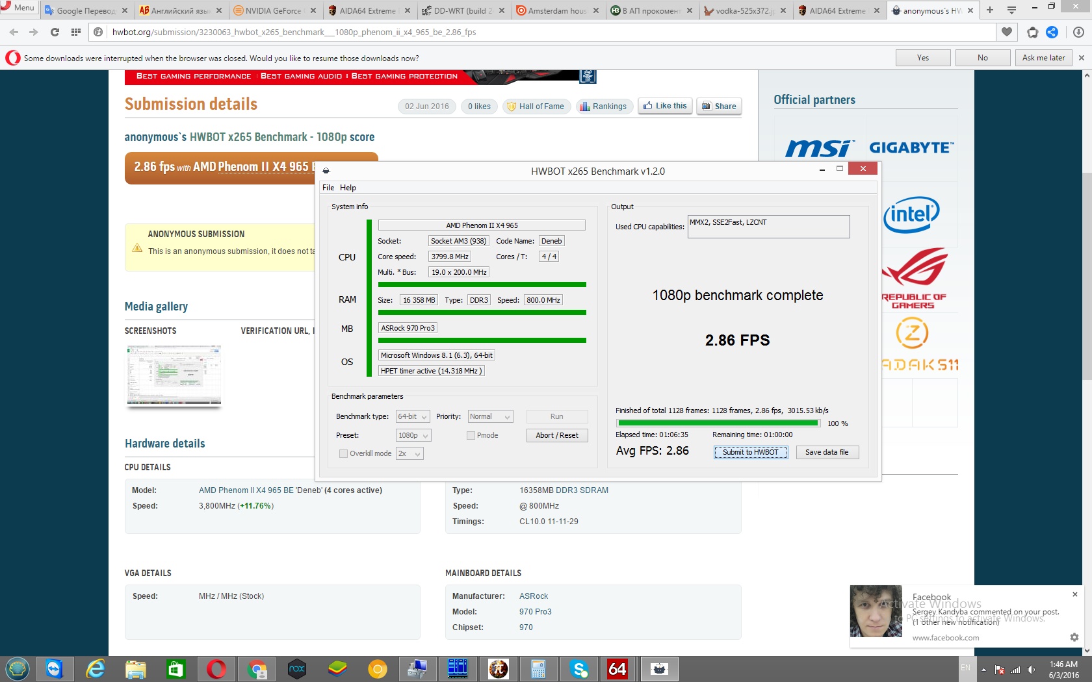
Task: Click the Like this button
Action: click(x=665, y=106)
